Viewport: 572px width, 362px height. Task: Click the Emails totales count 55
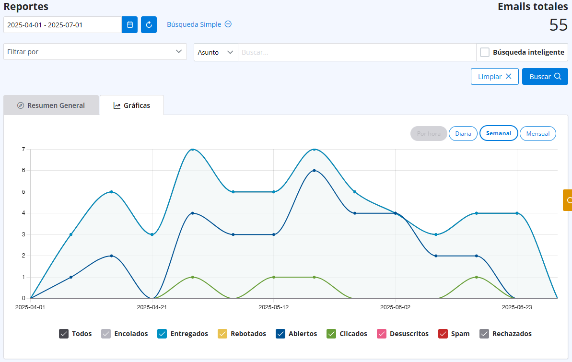(559, 25)
